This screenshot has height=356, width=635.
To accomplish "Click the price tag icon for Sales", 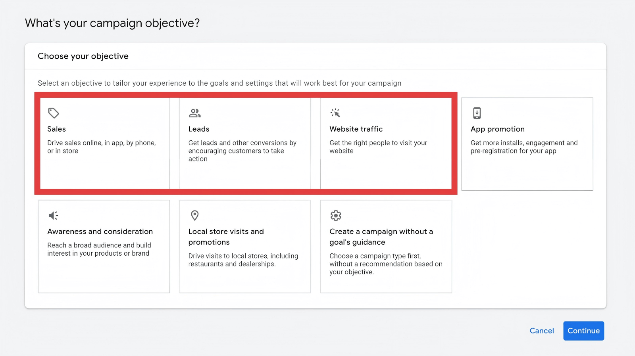I will click(x=54, y=113).
